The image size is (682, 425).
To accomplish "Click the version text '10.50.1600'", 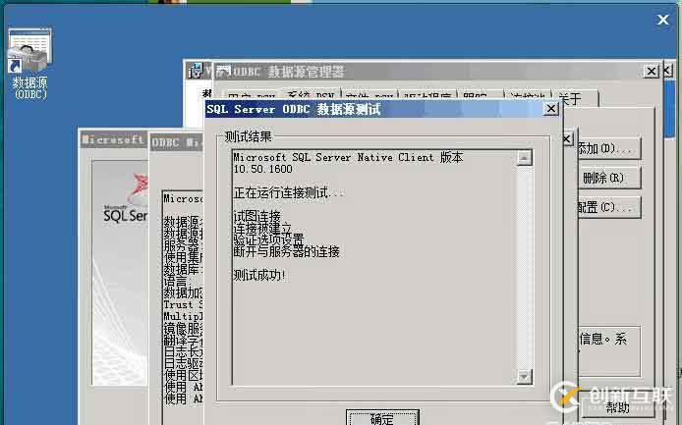I will click(262, 169).
